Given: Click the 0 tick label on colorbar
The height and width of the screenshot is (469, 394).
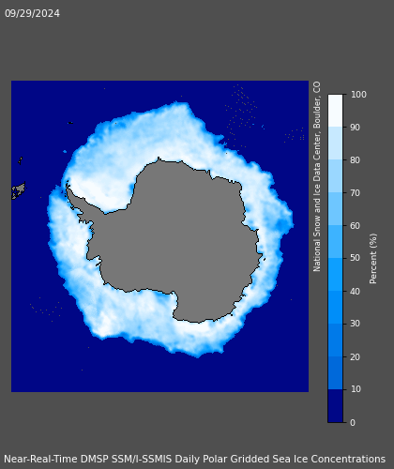Looking at the screenshot, I should coord(353,422).
